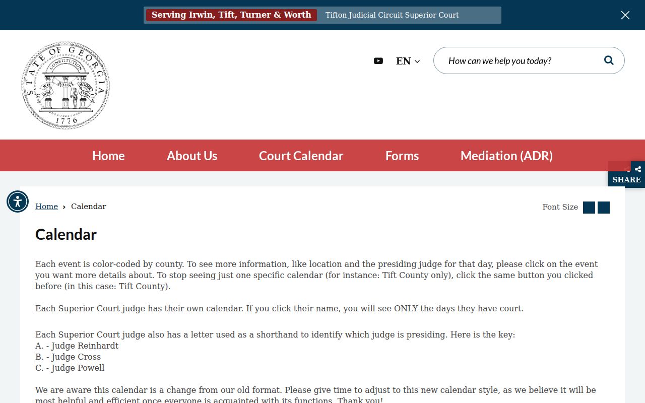Open the Home menu item

[108, 156]
